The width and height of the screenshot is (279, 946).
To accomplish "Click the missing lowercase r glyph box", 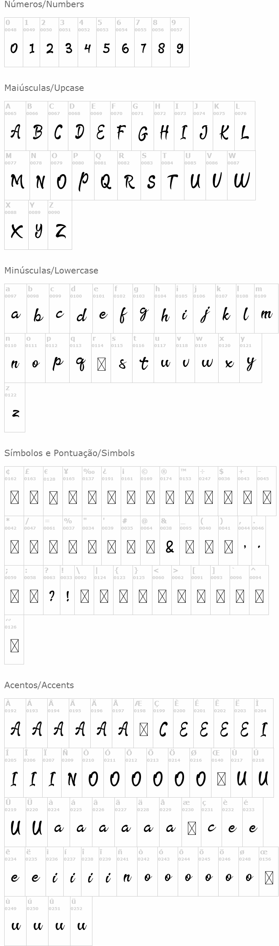I will 101,364.
